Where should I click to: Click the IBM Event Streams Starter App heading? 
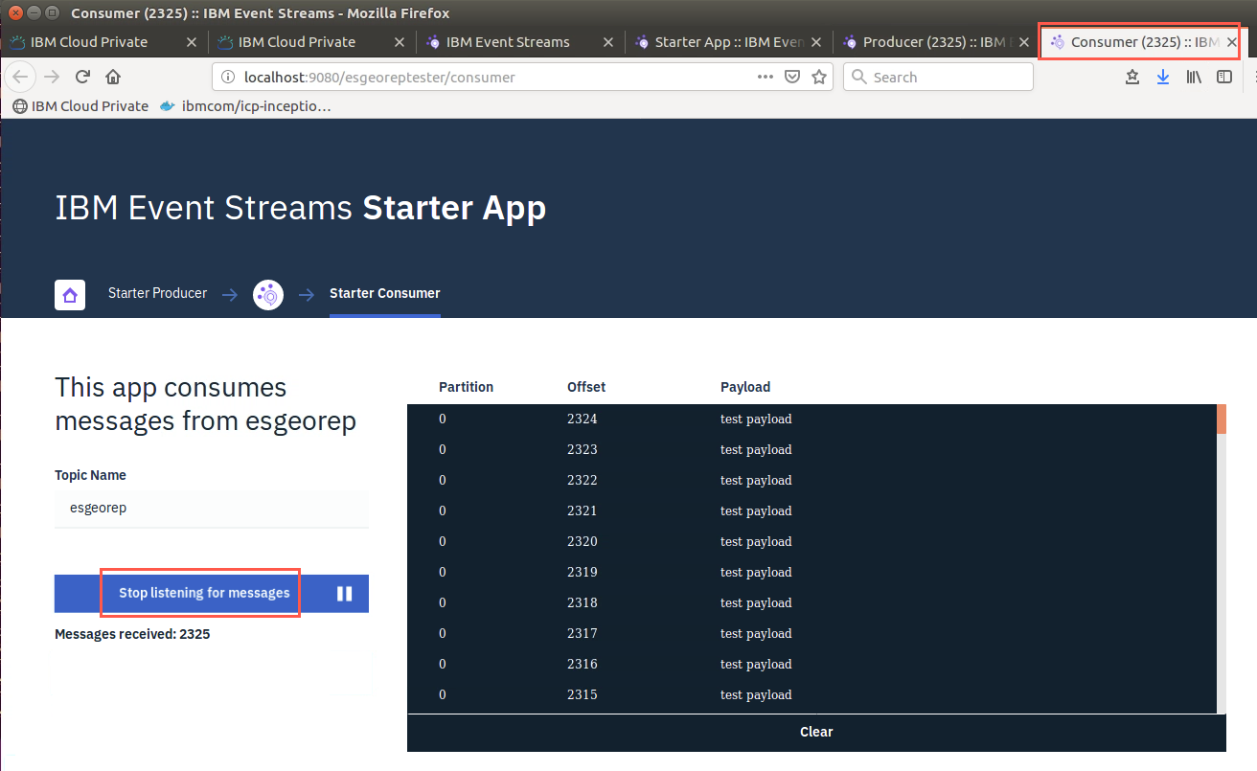click(x=301, y=208)
